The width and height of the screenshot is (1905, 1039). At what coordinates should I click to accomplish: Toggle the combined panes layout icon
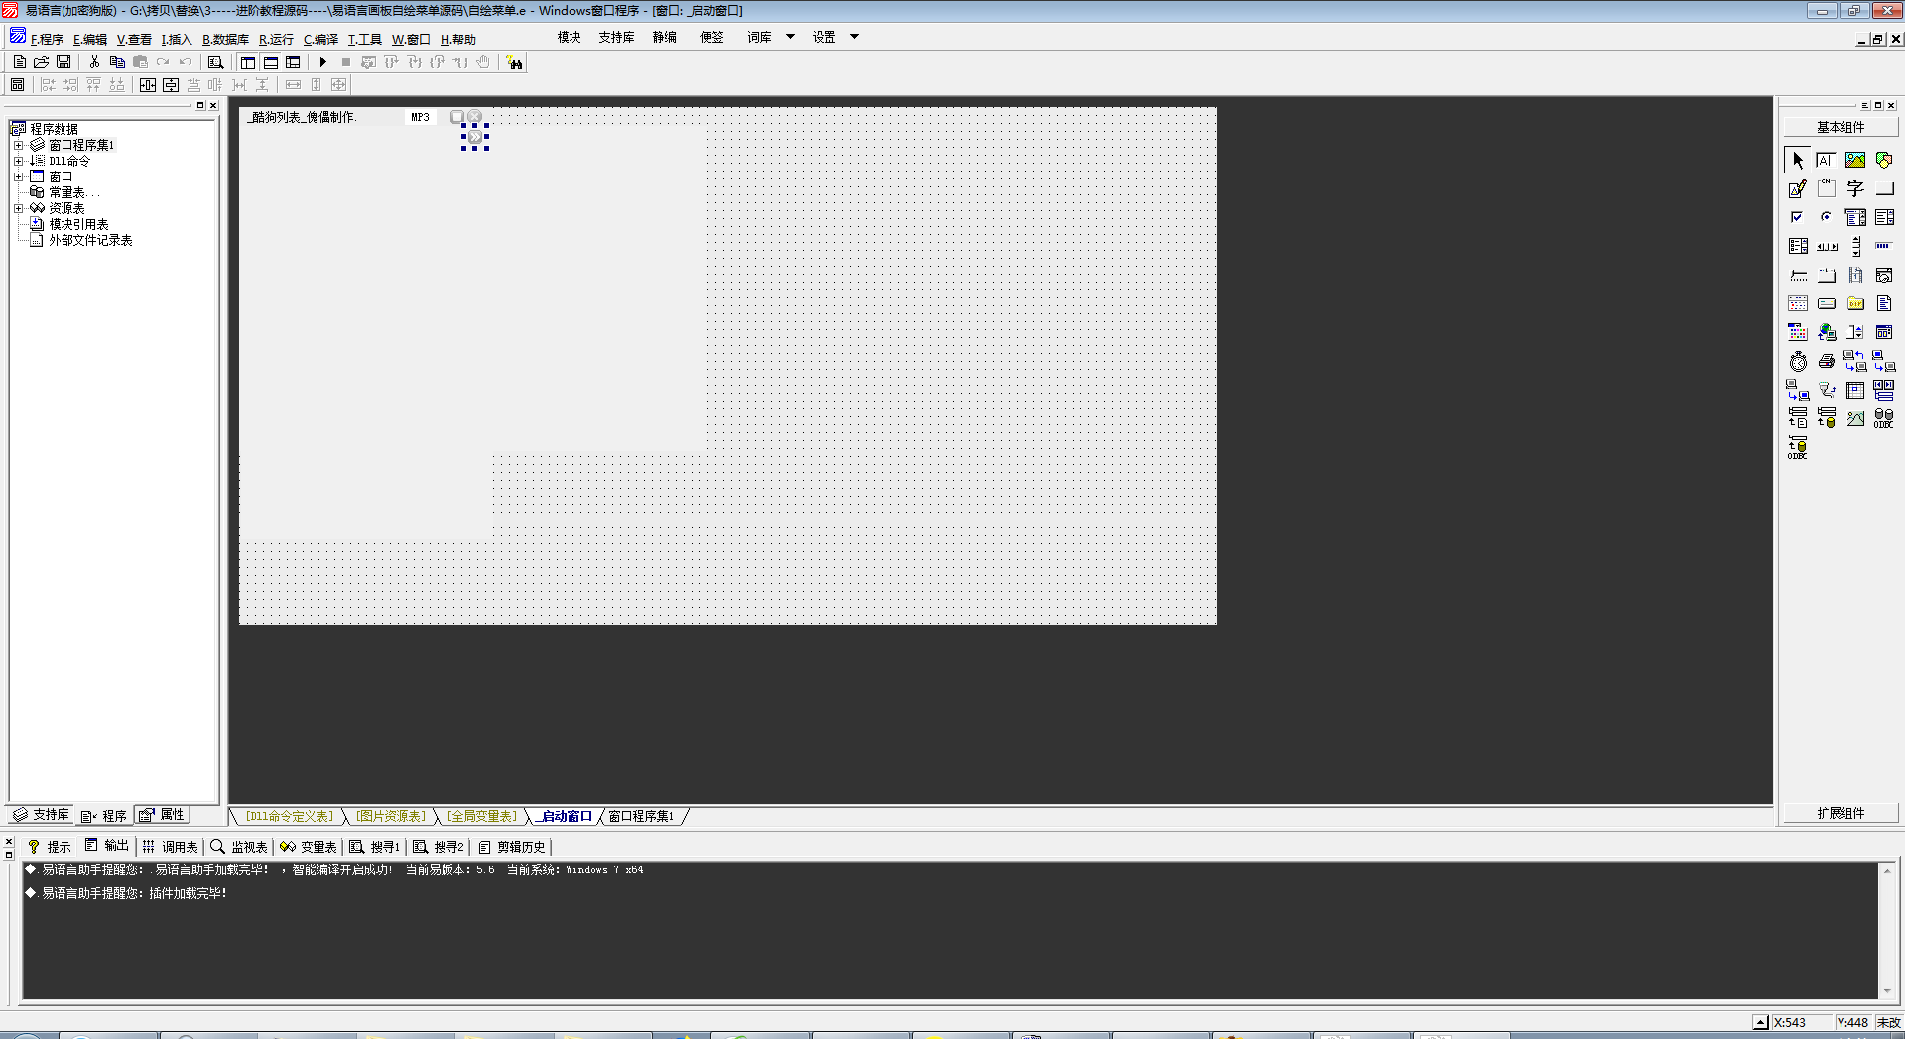pyautogui.click(x=293, y=62)
